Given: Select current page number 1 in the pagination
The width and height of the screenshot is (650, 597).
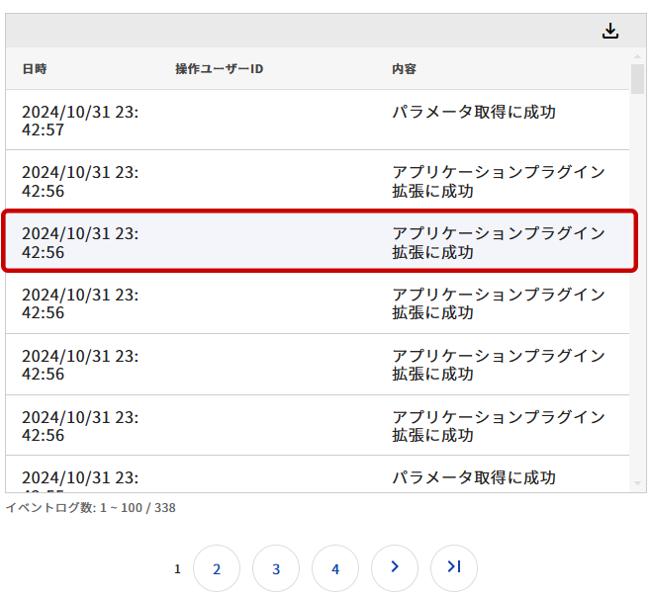Looking at the screenshot, I should tap(178, 568).
